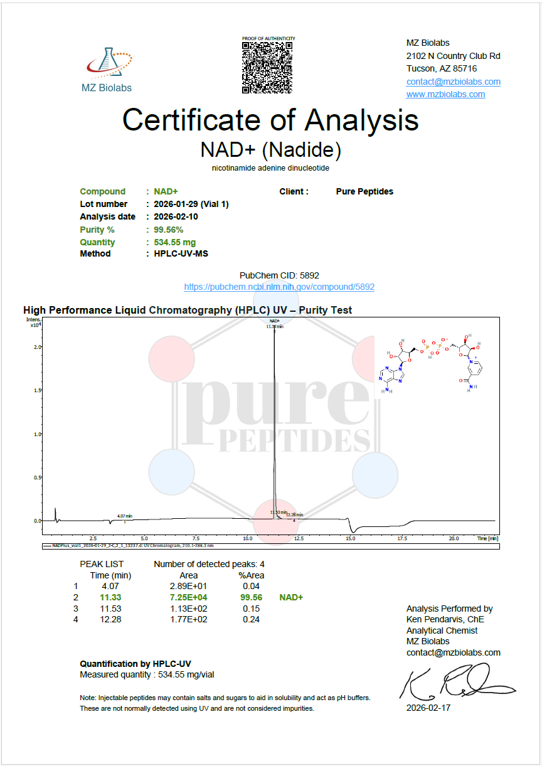Click the analyst name 'Ken Pendarvis, ChE'

click(x=445, y=619)
